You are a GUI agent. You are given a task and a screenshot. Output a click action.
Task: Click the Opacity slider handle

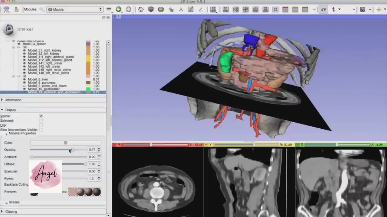72,149
